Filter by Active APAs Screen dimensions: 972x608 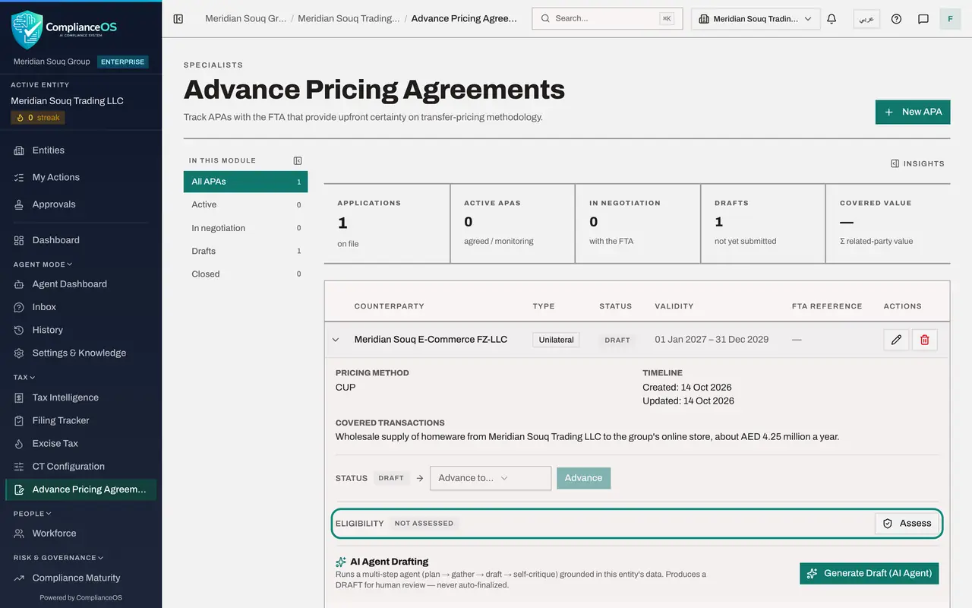(245, 204)
